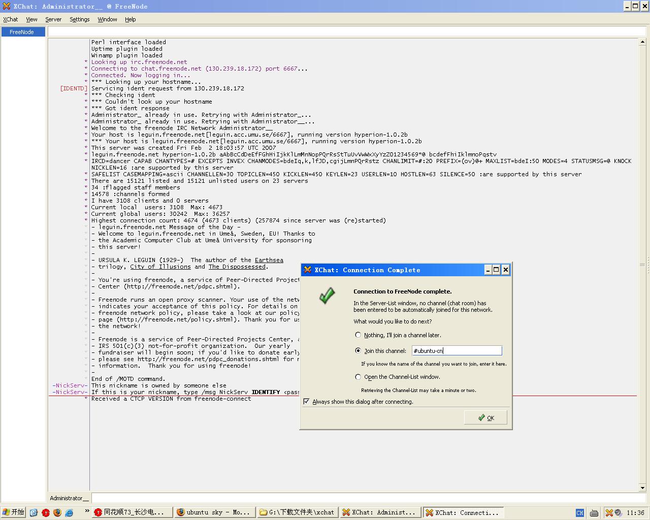Open the View menu
The height and width of the screenshot is (520, 650).
pyautogui.click(x=31, y=19)
